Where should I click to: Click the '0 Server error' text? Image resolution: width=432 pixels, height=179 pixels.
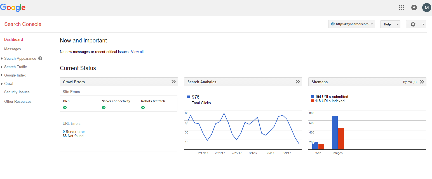(74, 132)
